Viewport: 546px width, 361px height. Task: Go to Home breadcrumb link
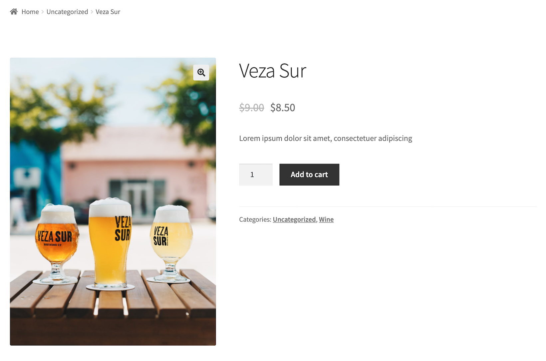(x=30, y=12)
